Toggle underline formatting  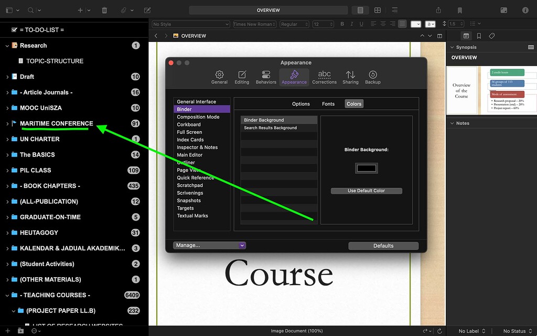[362, 24]
